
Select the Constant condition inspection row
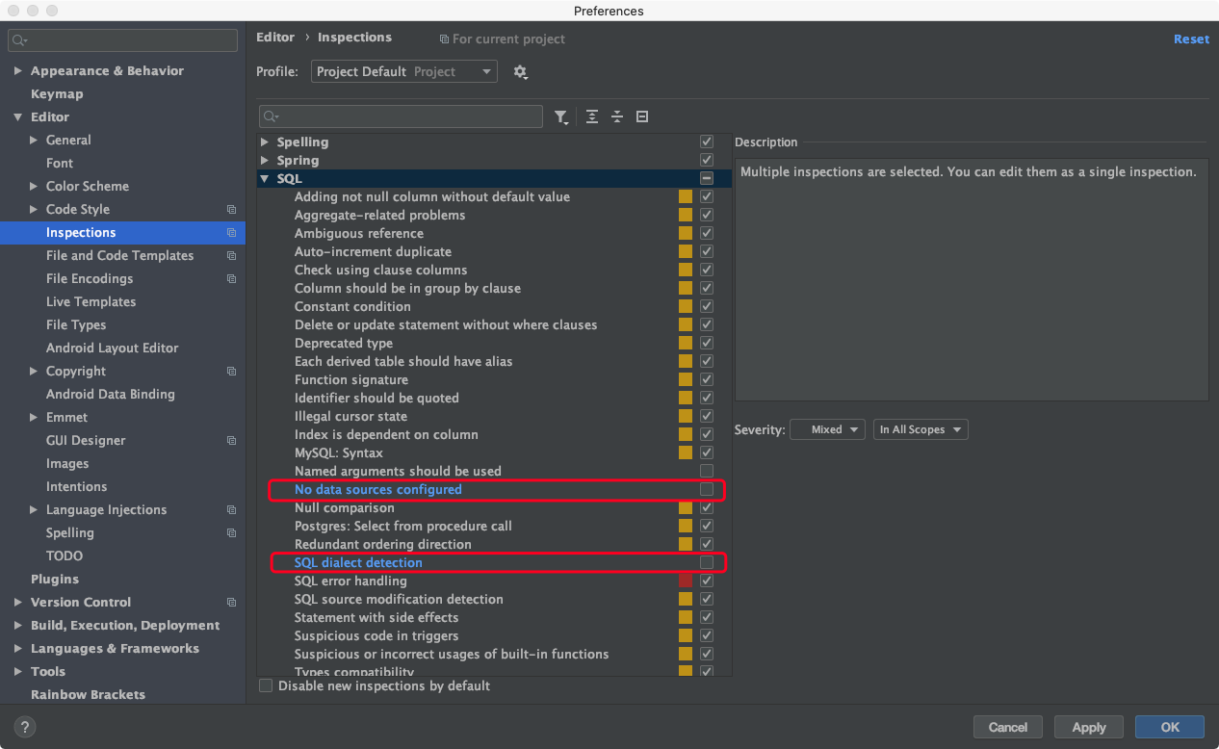(494, 306)
